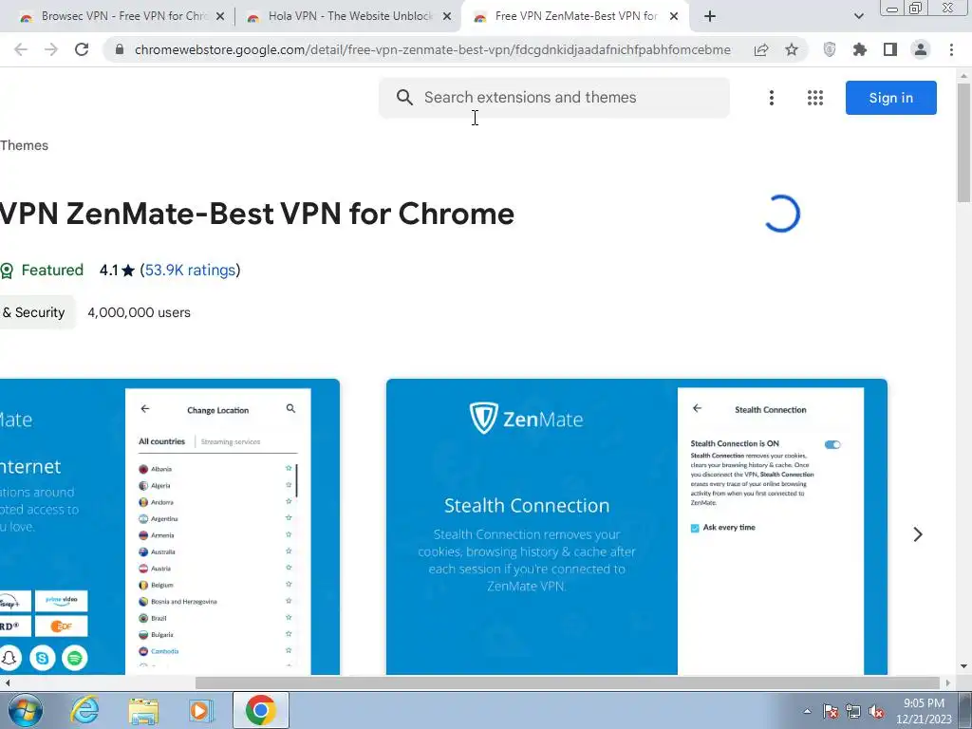Open the Change Location screenshot
Viewport: 972px width, 729px height.
170,527
